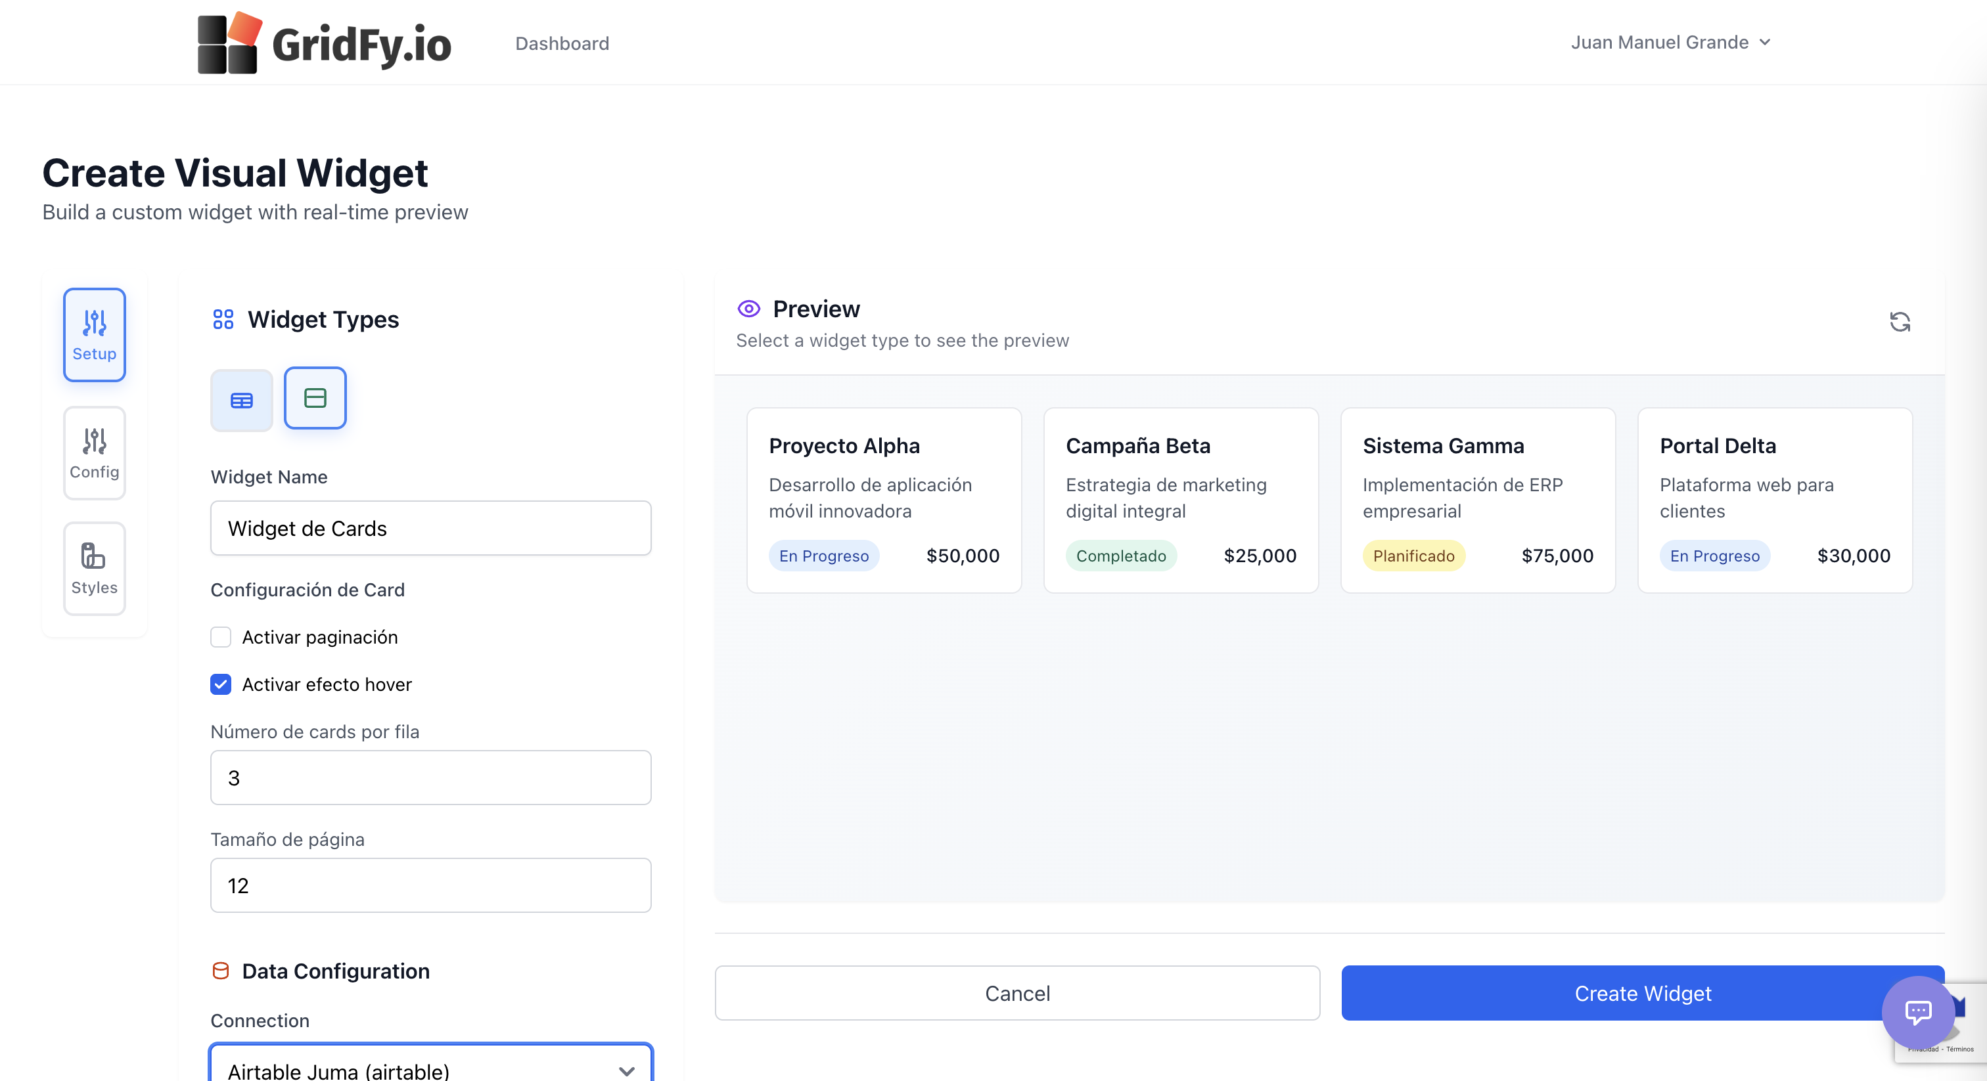Open the Config panel

pos(93,453)
